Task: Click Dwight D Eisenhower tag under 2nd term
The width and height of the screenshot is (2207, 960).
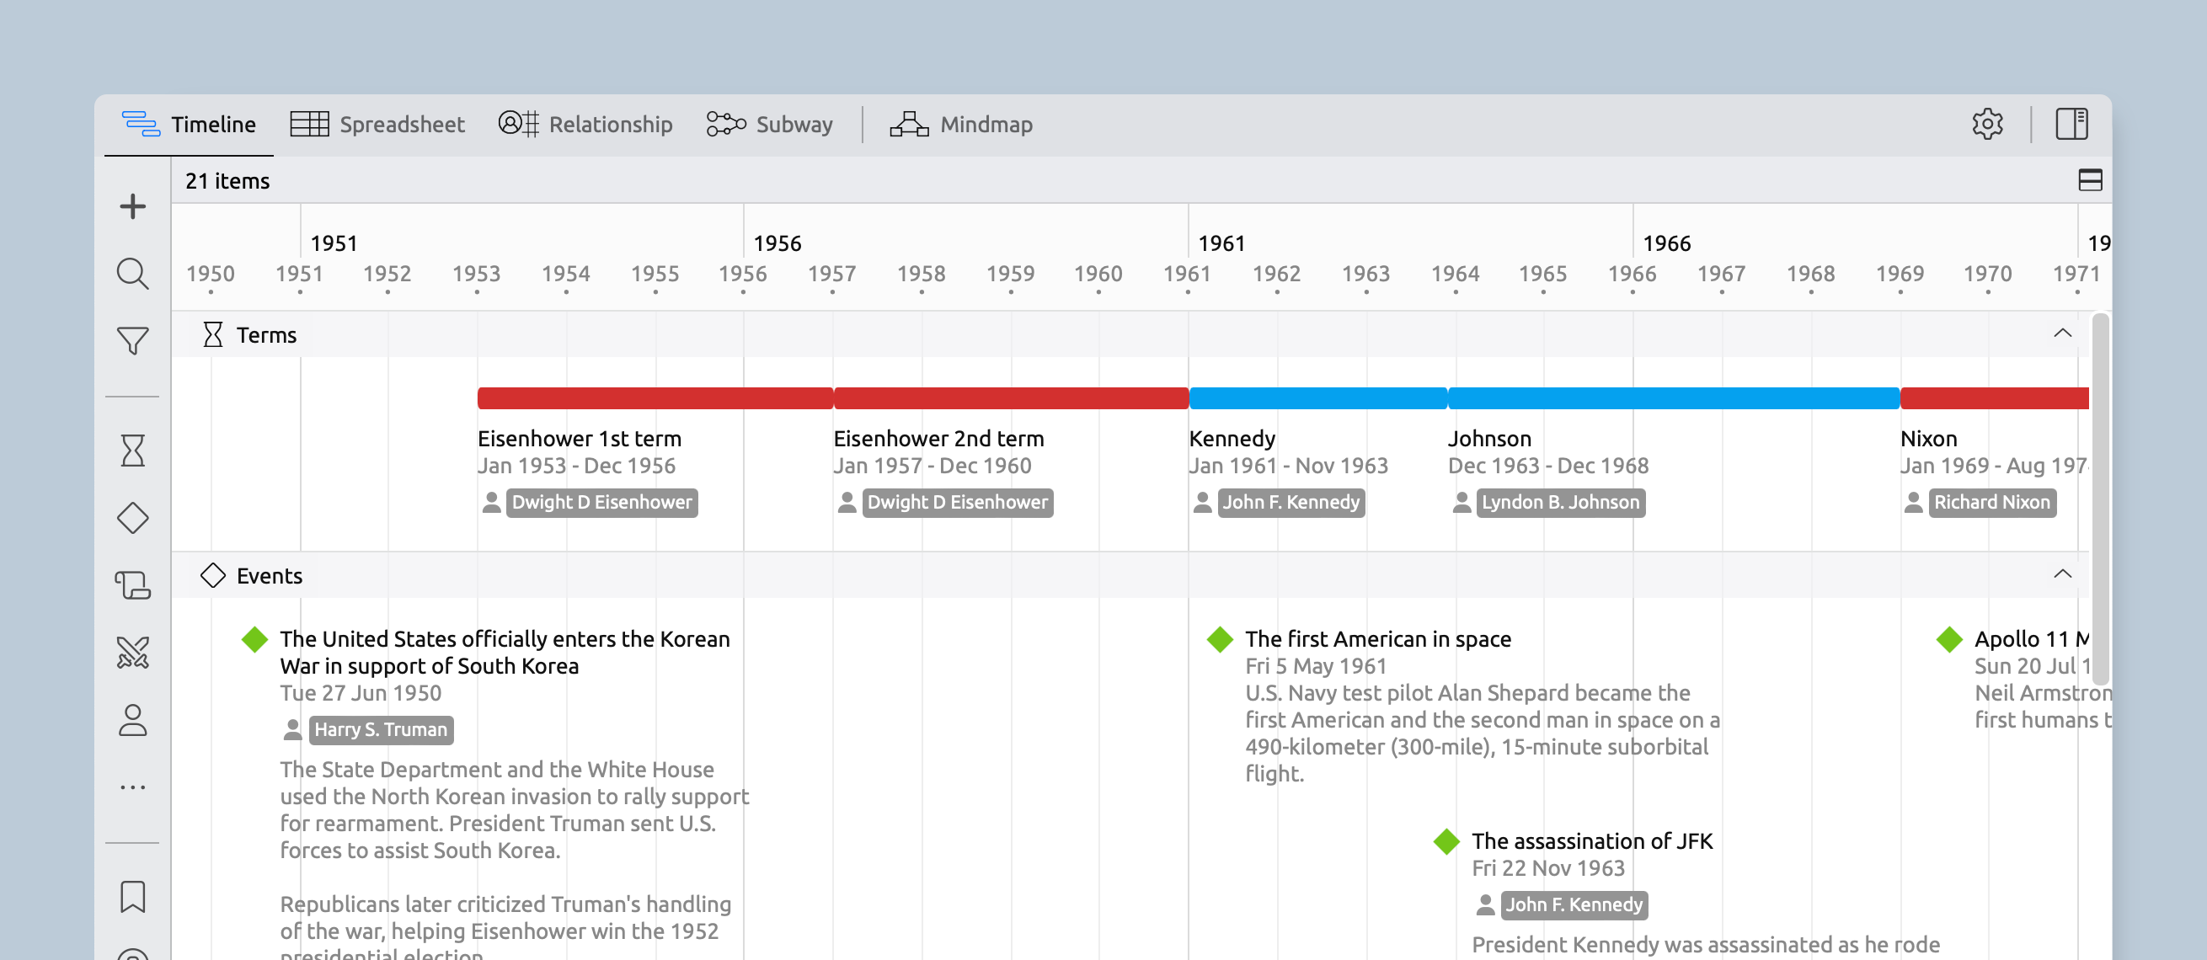Action: click(x=957, y=503)
